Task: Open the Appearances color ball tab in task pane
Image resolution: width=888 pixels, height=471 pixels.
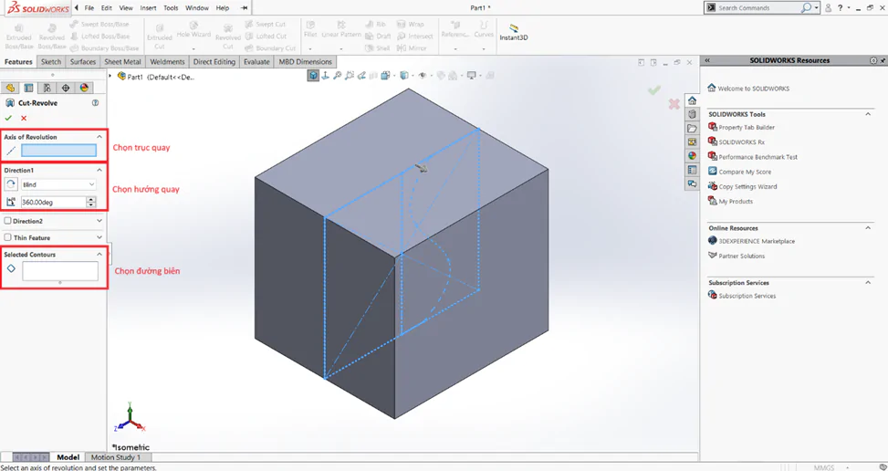Action: [x=692, y=156]
